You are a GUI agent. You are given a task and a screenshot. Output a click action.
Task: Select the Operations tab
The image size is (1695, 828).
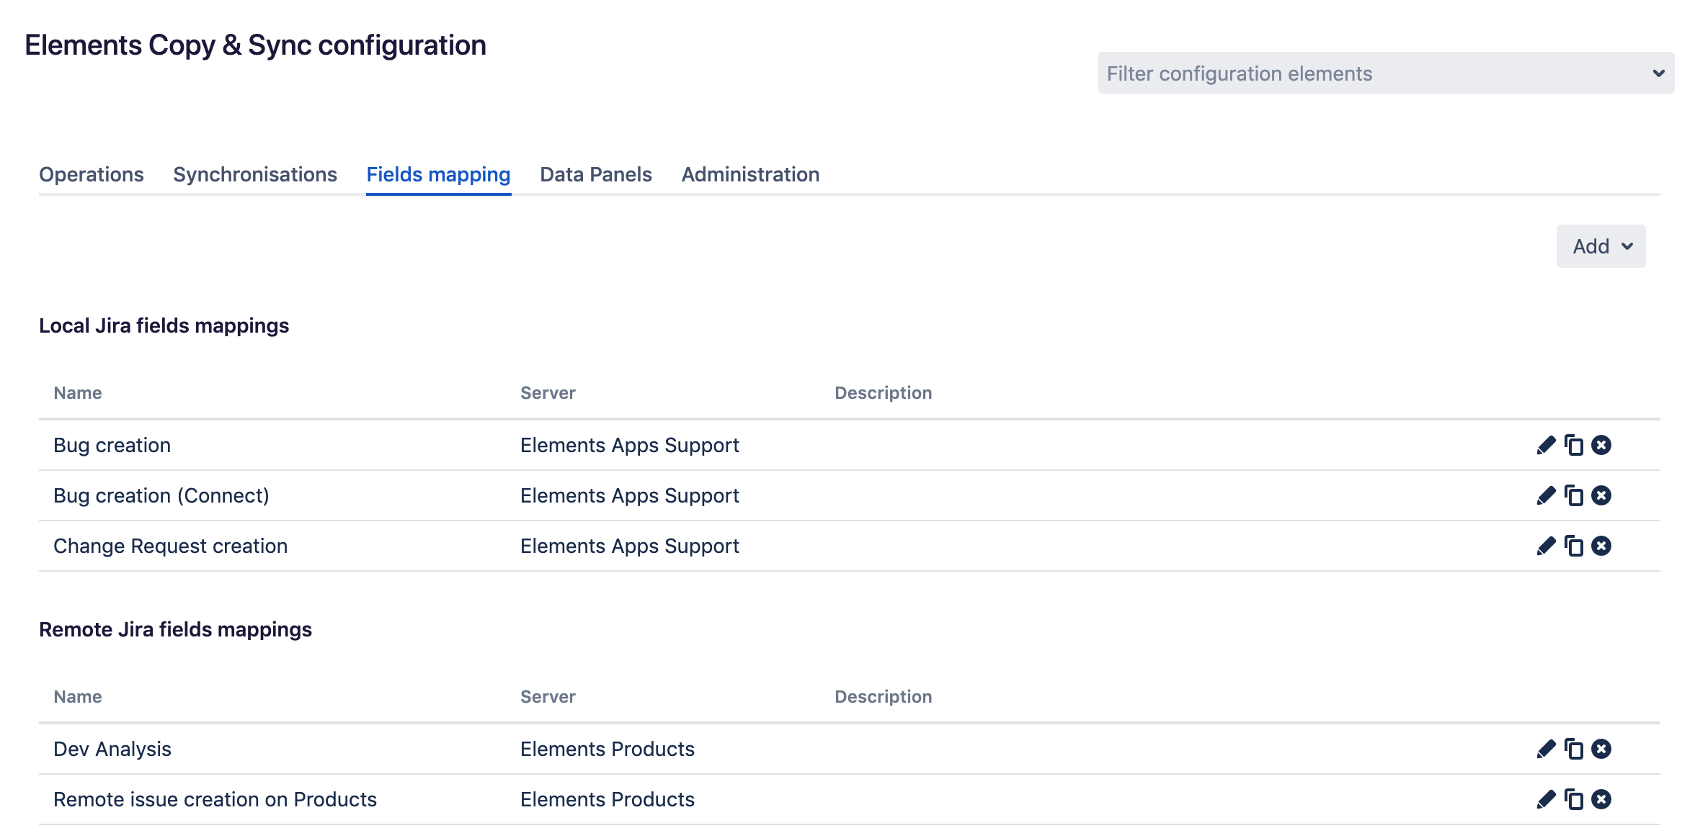point(91,174)
